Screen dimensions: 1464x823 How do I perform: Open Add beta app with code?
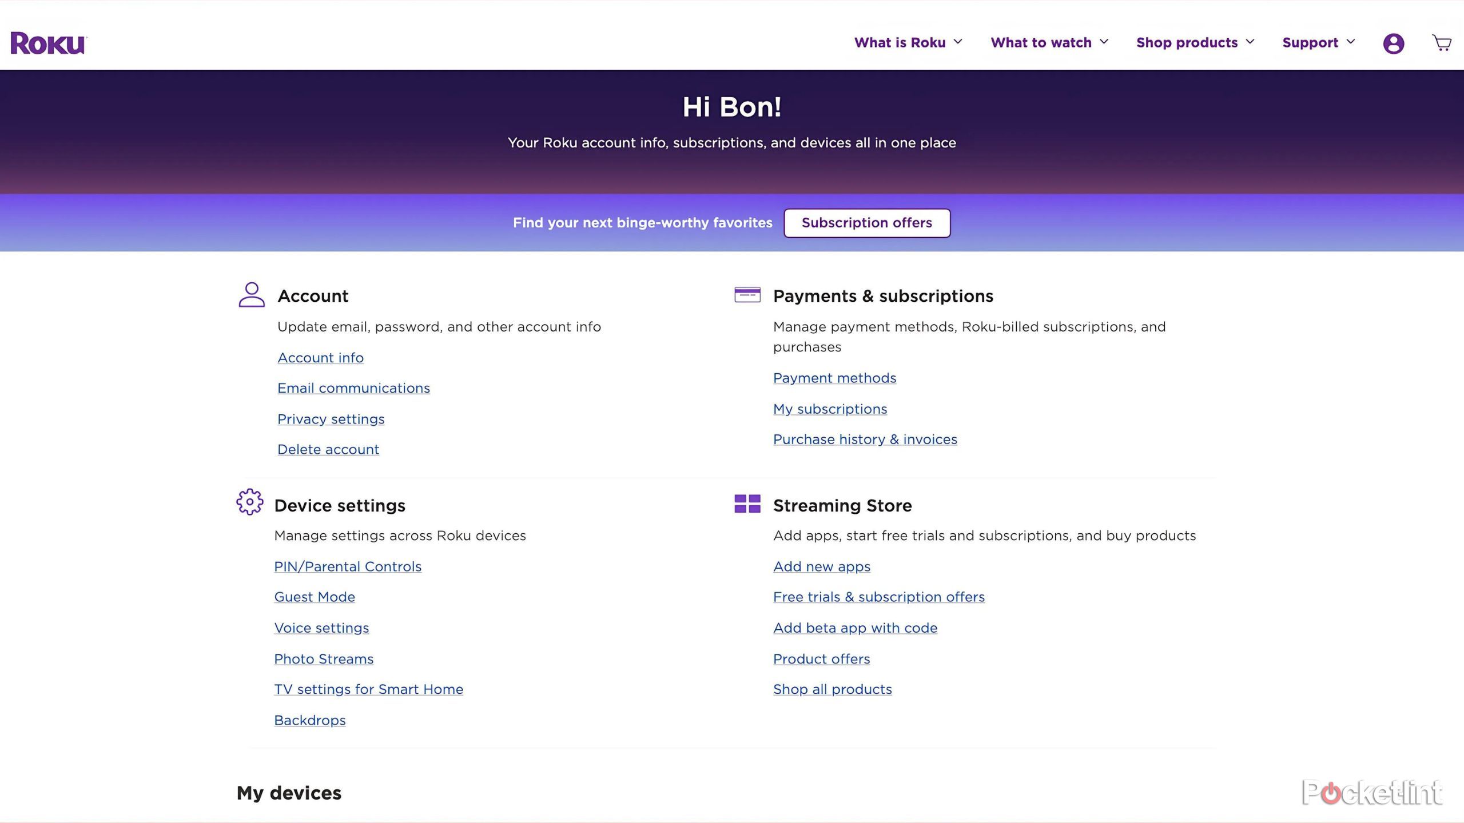[855, 628]
